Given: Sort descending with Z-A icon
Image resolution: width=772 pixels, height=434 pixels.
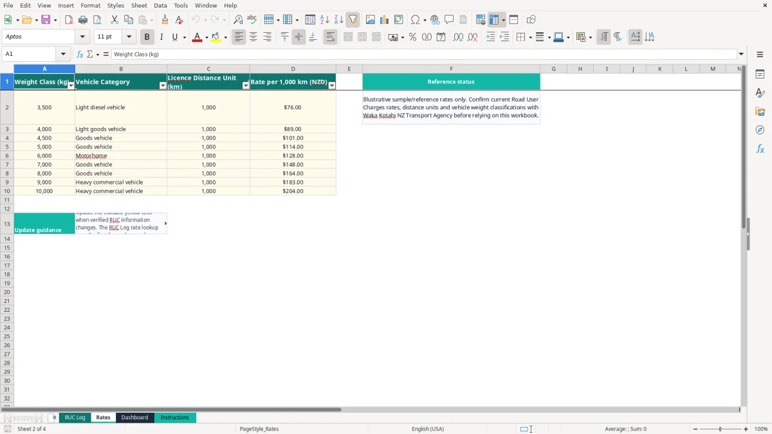Looking at the screenshot, I should (338, 20).
